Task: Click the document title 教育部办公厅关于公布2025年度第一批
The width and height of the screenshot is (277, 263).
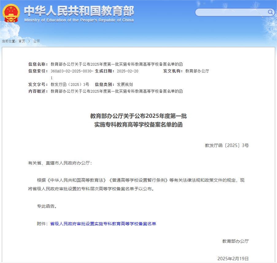Action: (139, 116)
